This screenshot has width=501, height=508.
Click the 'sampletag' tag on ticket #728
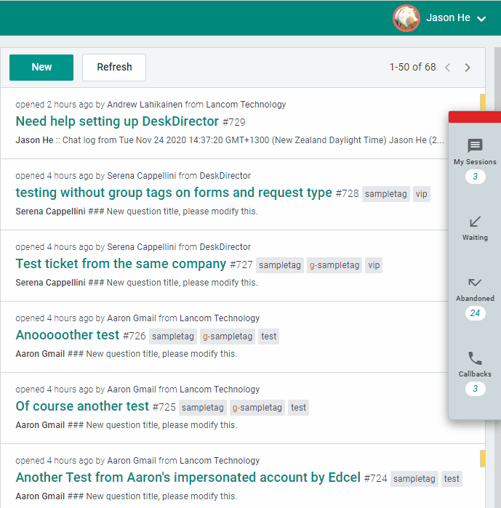[x=386, y=194]
